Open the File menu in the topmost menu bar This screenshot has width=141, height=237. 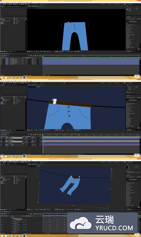point(1,2)
